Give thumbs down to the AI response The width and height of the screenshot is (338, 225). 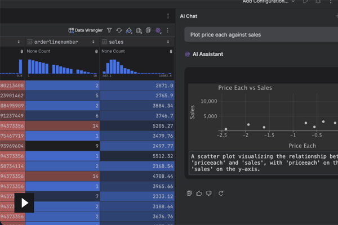pyautogui.click(x=208, y=193)
